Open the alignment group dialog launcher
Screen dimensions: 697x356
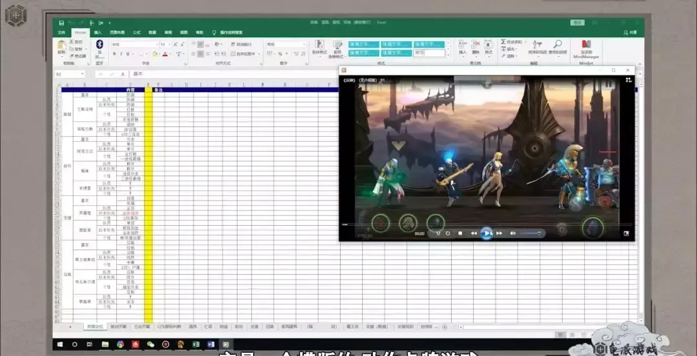(x=261, y=64)
